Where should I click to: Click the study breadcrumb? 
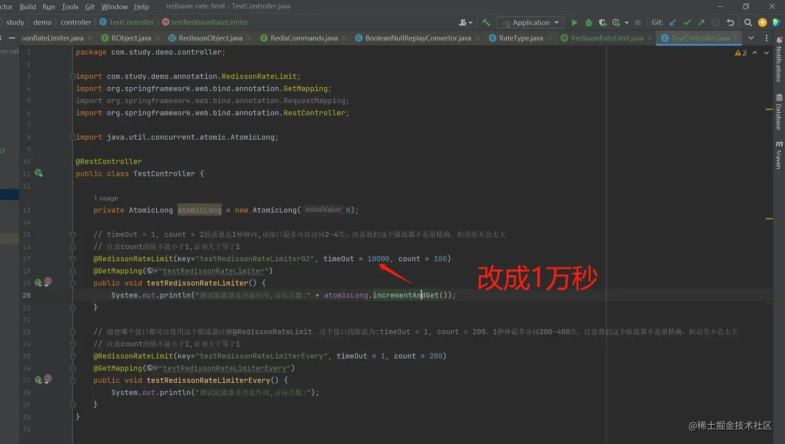click(x=15, y=22)
